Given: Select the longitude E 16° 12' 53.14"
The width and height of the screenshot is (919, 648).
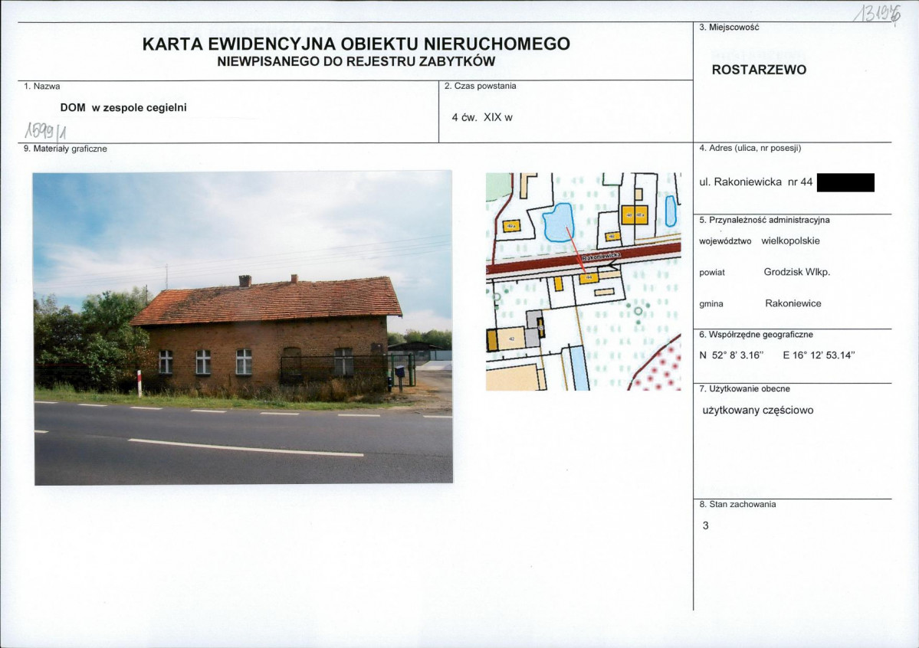Looking at the screenshot, I should (x=819, y=355).
